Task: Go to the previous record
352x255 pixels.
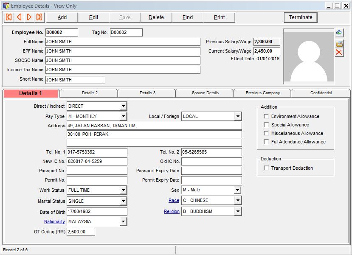Action: (x=19, y=17)
